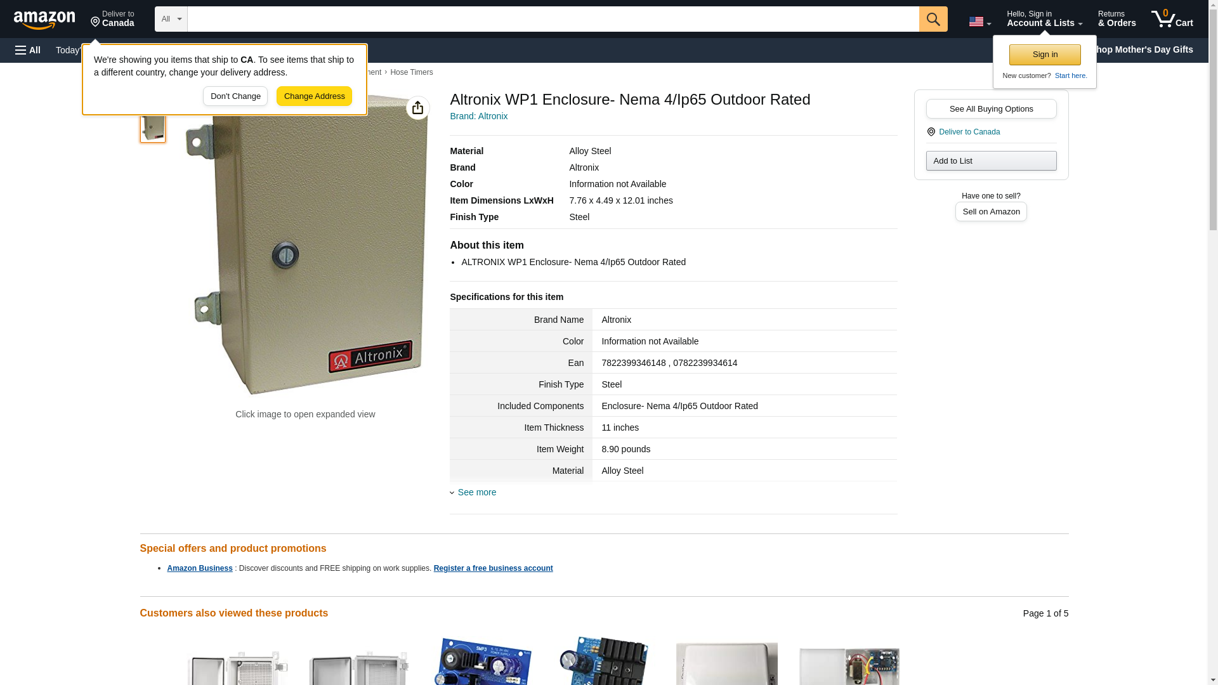Click the yellow Sign in button

[x=1045, y=55]
